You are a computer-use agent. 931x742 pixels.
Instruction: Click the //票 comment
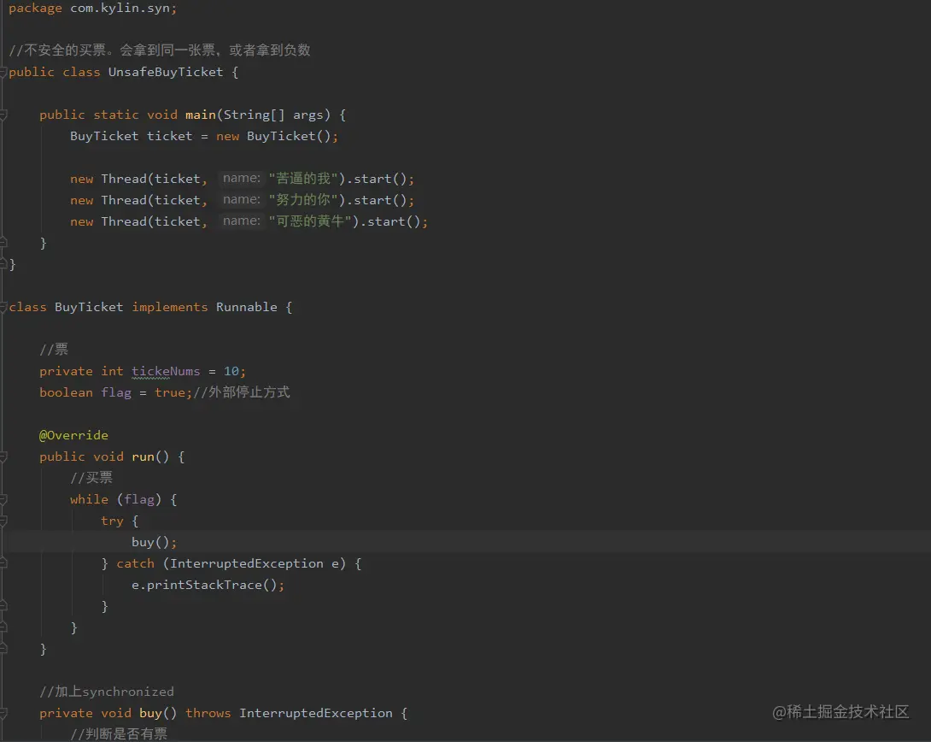(54, 350)
